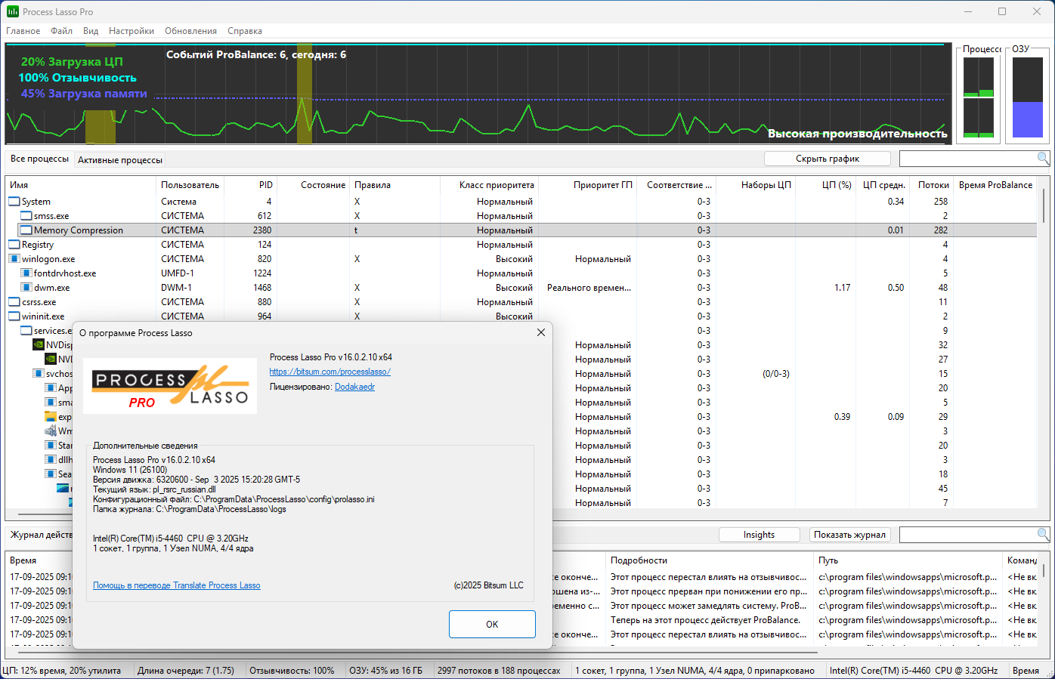Switch to the Все процессы tab
Image resolution: width=1055 pixels, height=679 pixels.
[x=39, y=159]
